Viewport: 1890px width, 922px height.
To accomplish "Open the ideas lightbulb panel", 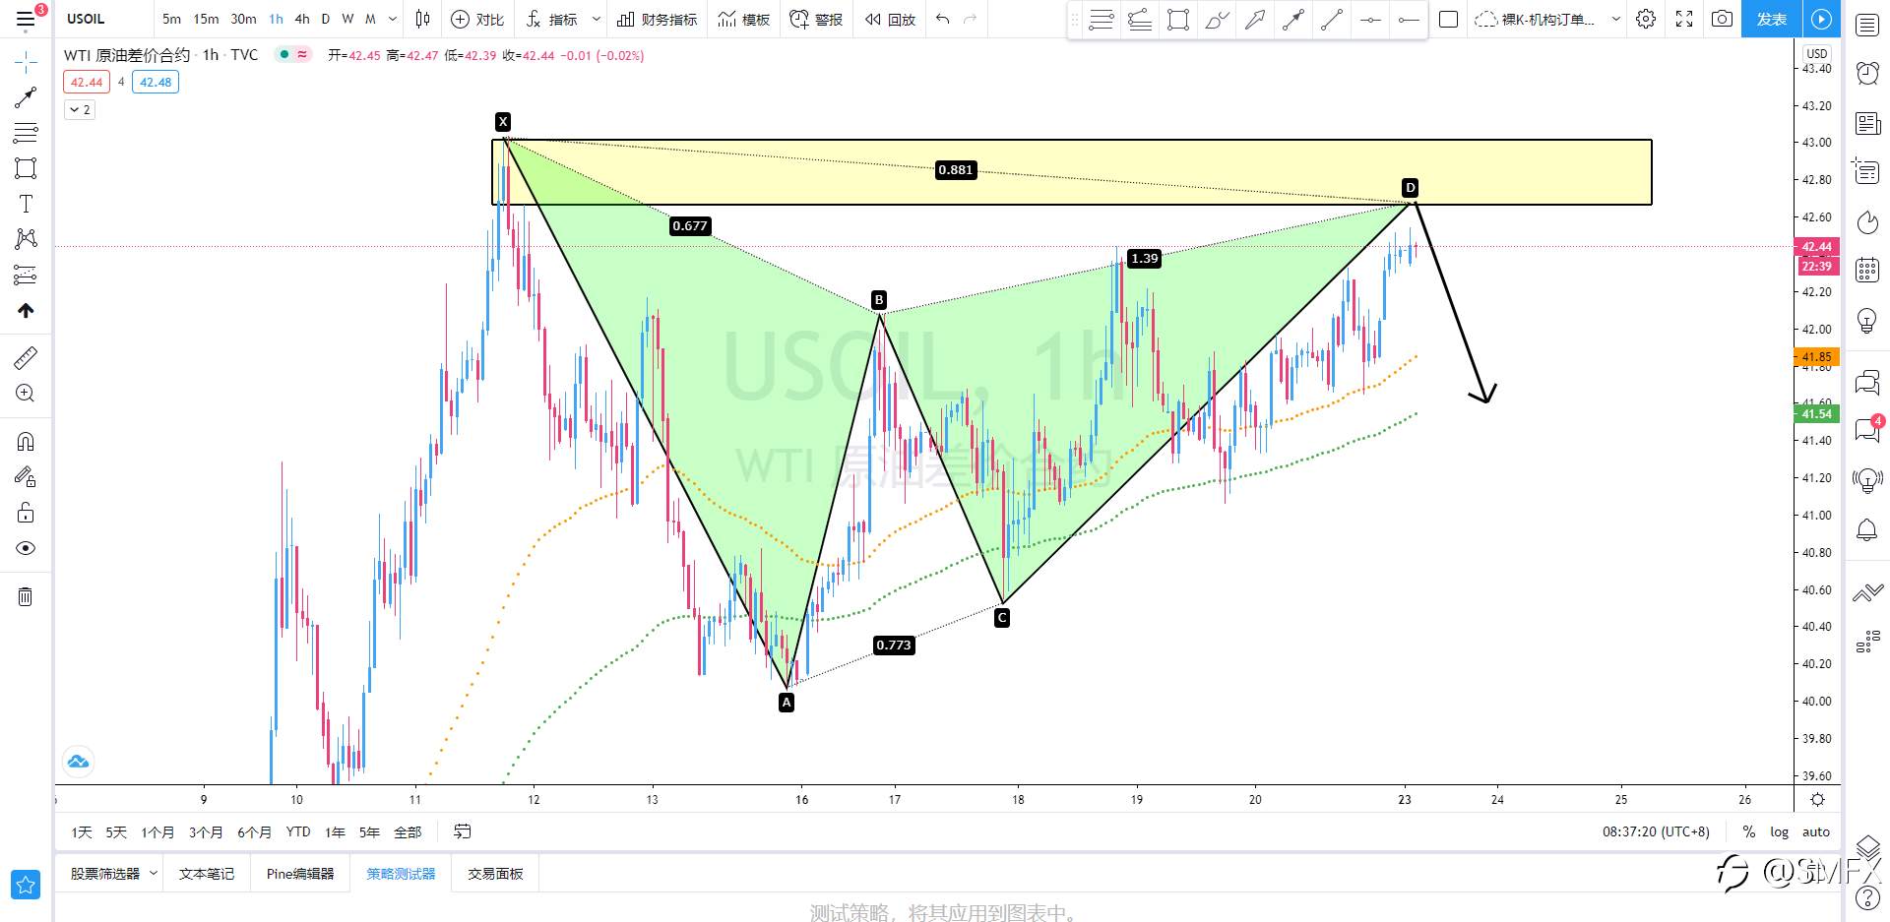I will coord(1867,320).
